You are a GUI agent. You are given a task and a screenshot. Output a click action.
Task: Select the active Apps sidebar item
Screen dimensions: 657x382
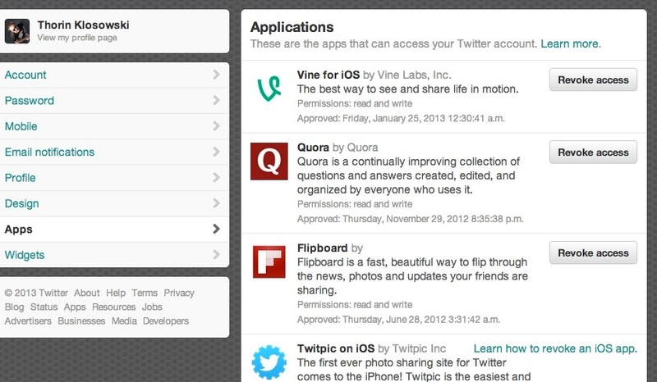pyautogui.click(x=114, y=230)
